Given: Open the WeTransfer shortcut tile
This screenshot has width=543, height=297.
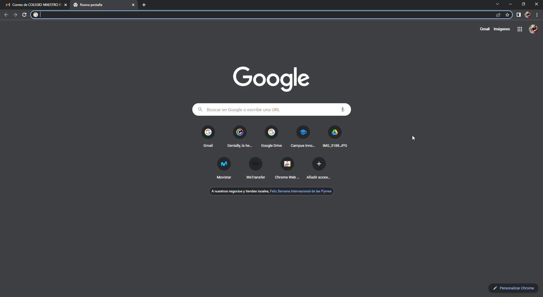Looking at the screenshot, I should point(256,169).
